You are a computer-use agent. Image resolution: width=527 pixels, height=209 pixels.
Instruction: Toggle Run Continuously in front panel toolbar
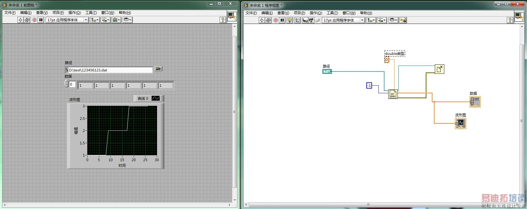click(x=27, y=20)
